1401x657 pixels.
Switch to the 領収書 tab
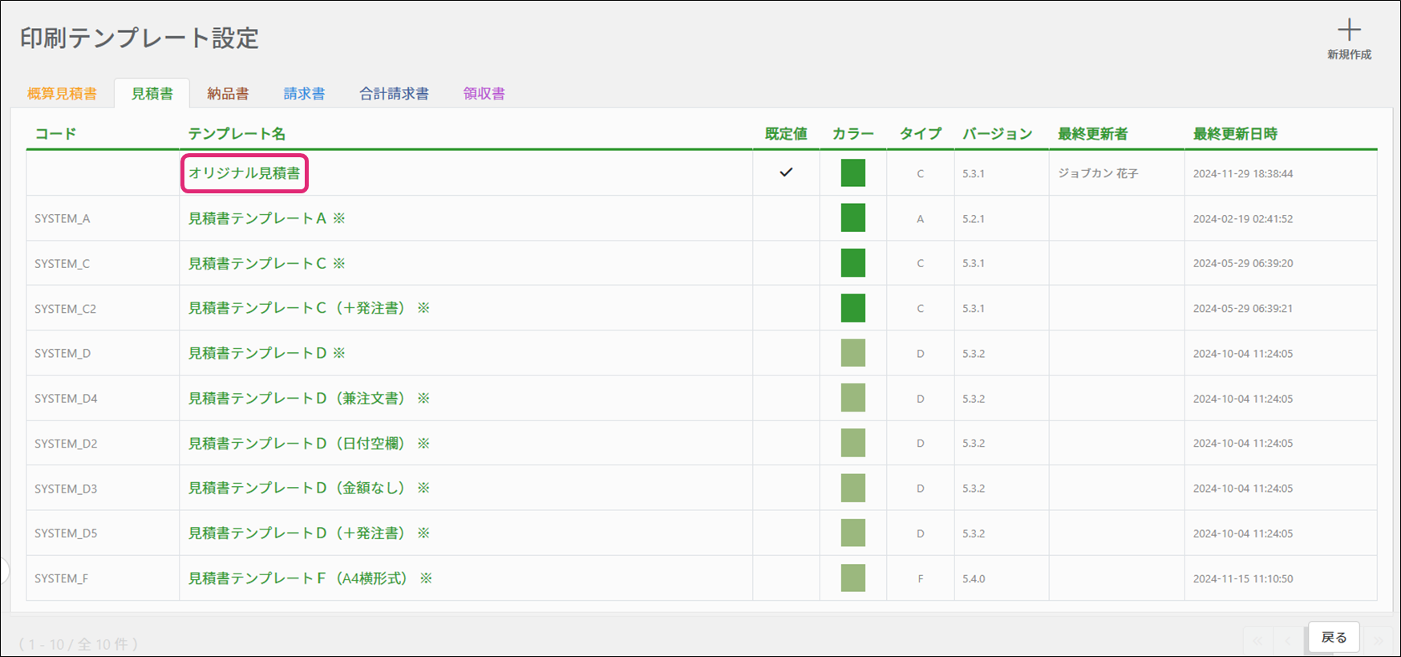[x=484, y=94]
